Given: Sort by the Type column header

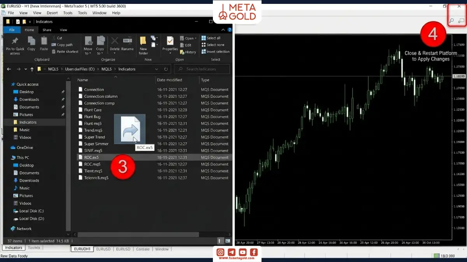Looking at the screenshot, I should click(x=205, y=80).
